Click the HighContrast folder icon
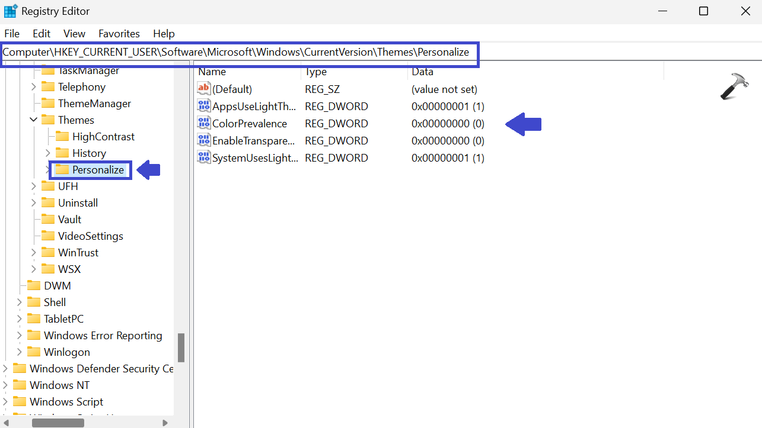762x428 pixels. point(62,137)
